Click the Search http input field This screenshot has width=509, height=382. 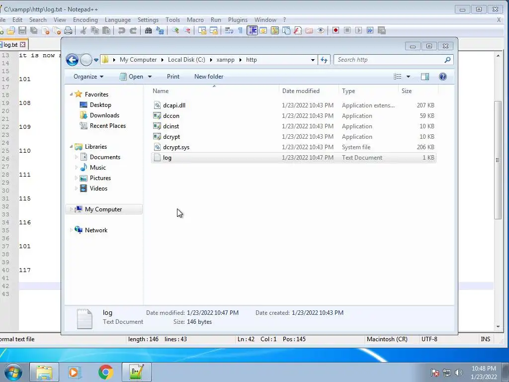coord(390,60)
